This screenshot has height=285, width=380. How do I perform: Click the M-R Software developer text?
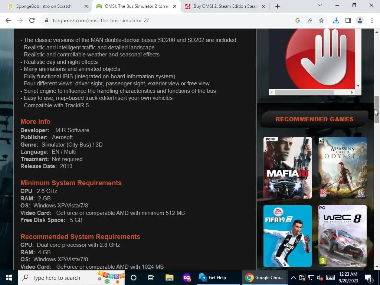click(72, 130)
